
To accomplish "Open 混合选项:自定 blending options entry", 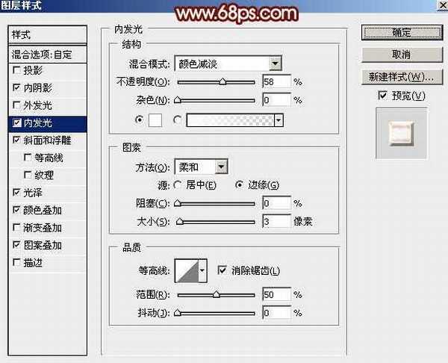I will click(46, 54).
